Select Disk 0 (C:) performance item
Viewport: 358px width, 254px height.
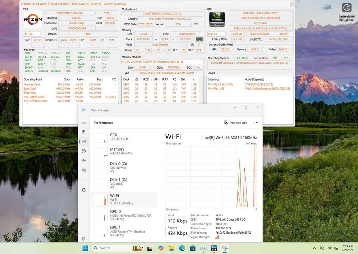[125, 167]
